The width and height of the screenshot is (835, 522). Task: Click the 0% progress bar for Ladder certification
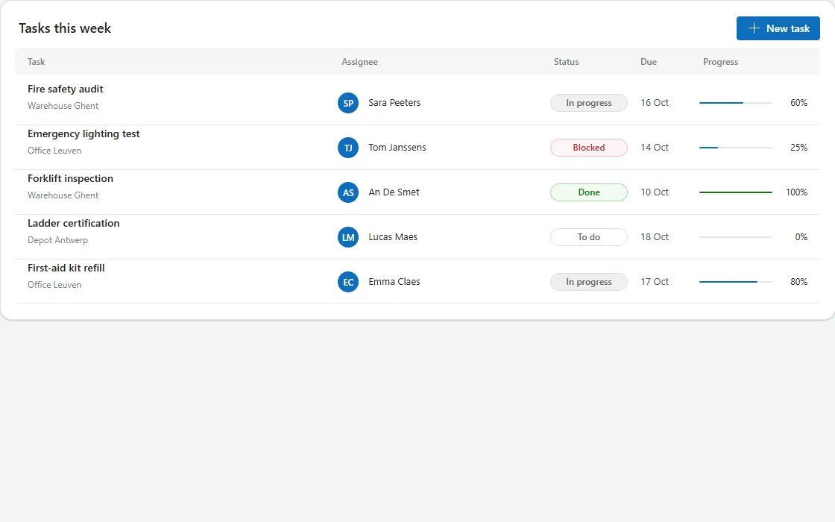pyautogui.click(x=735, y=237)
